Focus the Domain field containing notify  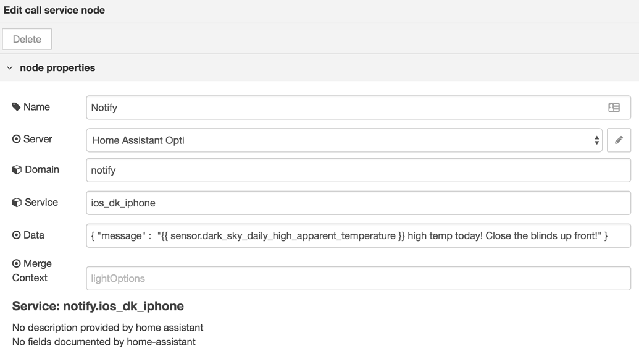(x=358, y=170)
